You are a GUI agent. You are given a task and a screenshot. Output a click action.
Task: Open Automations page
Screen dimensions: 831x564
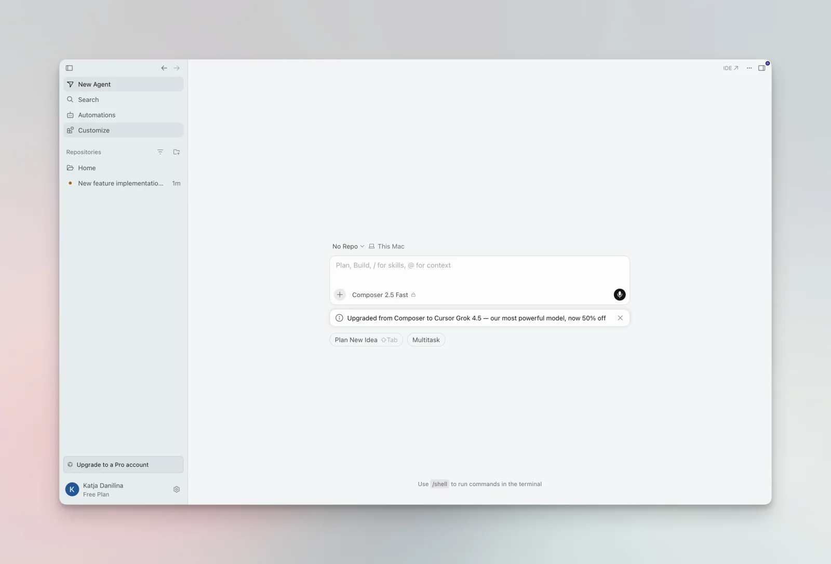click(x=123, y=115)
